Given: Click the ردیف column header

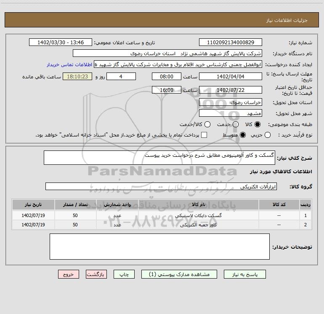Looking at the screenshot, I should coord(305,204).
